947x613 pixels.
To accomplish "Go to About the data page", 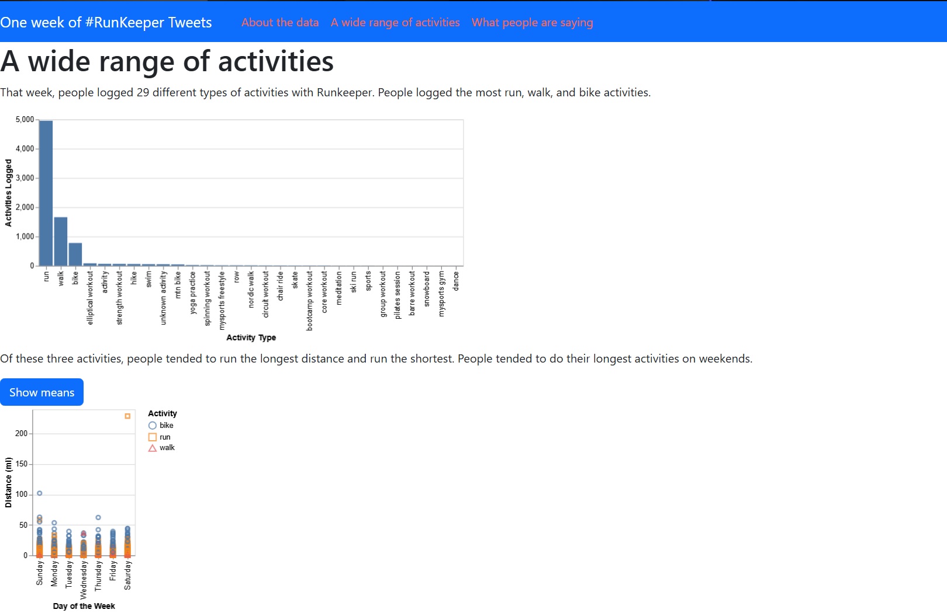I will click(280, 23).
